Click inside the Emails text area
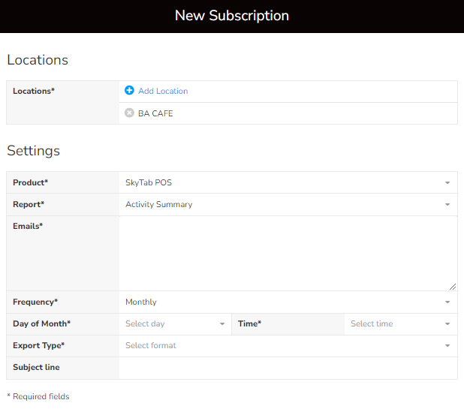The height and width of the screenshot is (412, 464). 288,253
